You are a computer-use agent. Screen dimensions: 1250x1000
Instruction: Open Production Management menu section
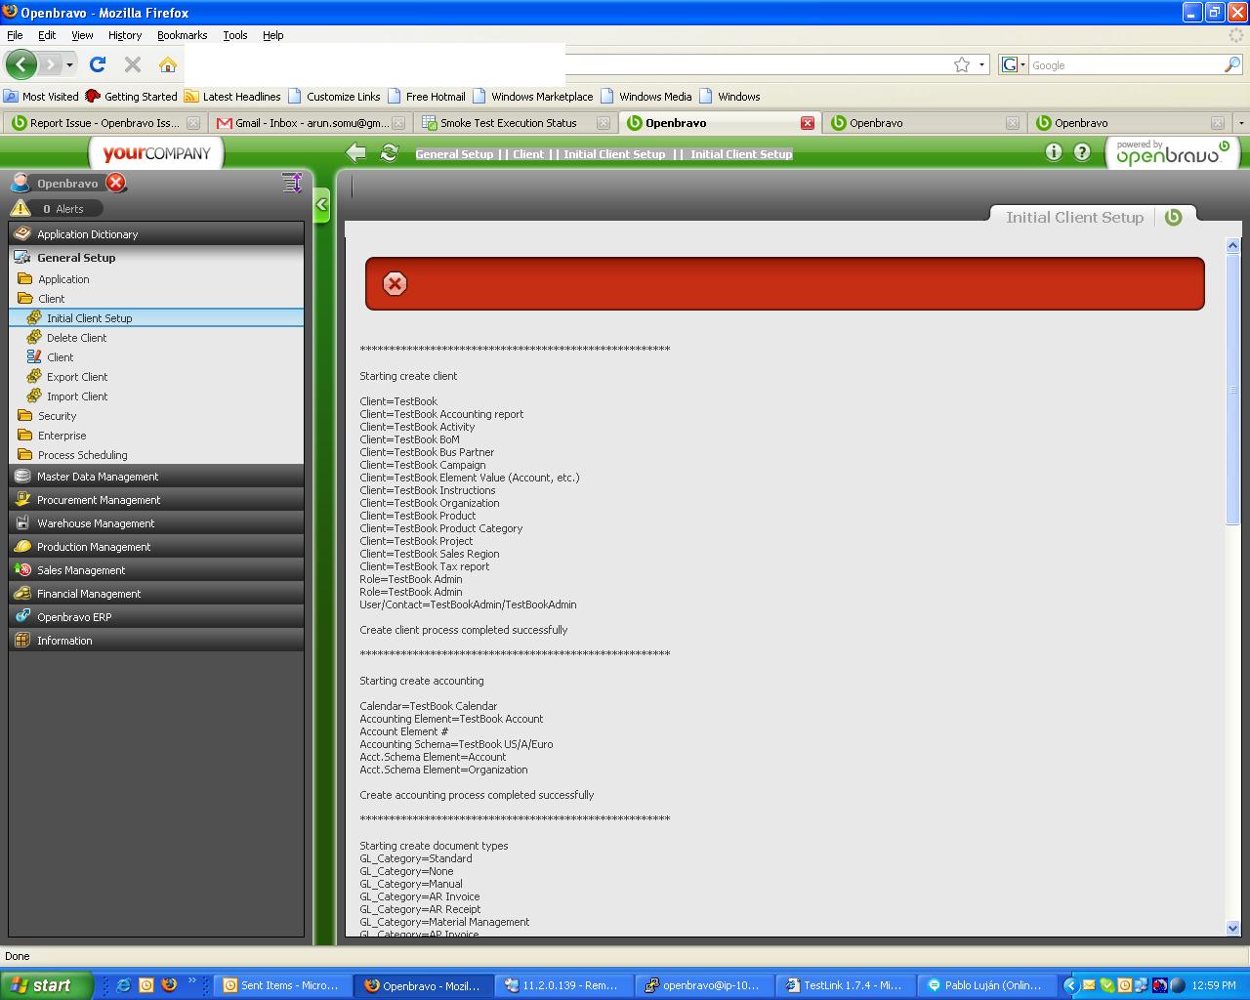156,547
